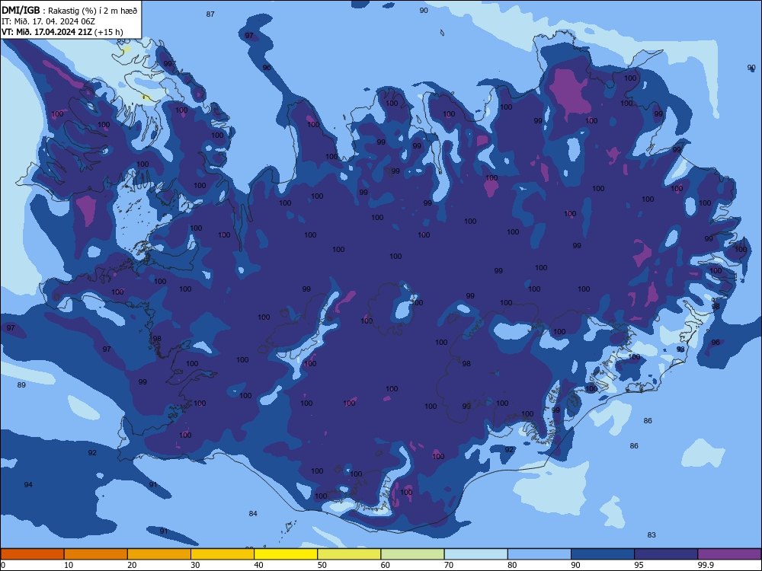Pick the dark indigo 95–99.9 legend swatch

[666, 554]
